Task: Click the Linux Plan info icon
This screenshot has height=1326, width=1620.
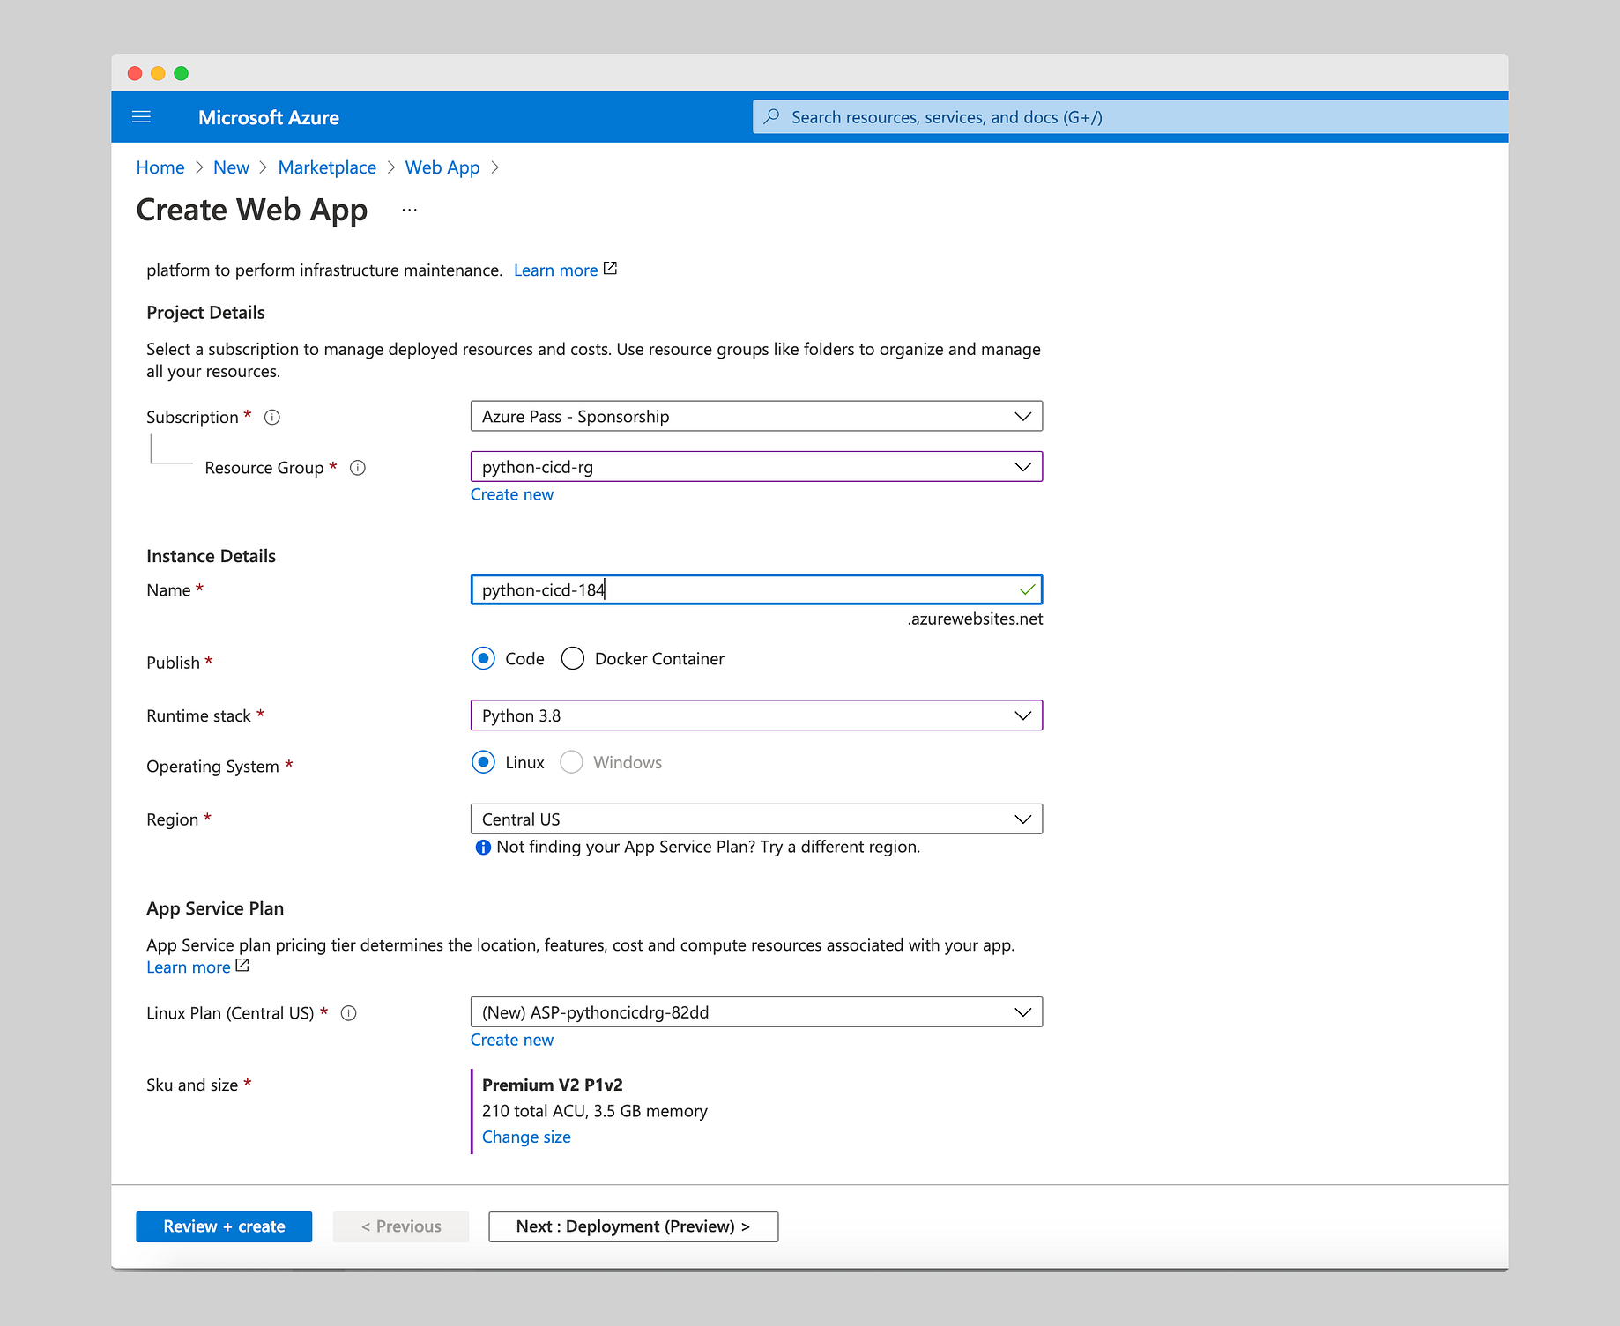Action: pos(349,1013)
